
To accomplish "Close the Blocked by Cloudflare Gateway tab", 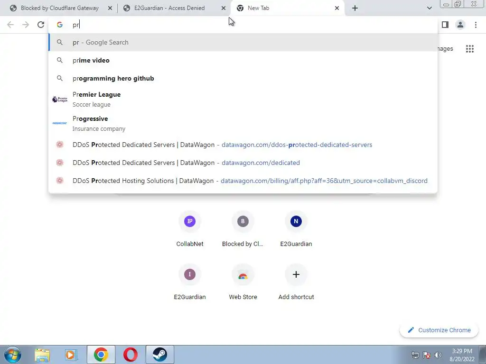I will pos(110,9).
